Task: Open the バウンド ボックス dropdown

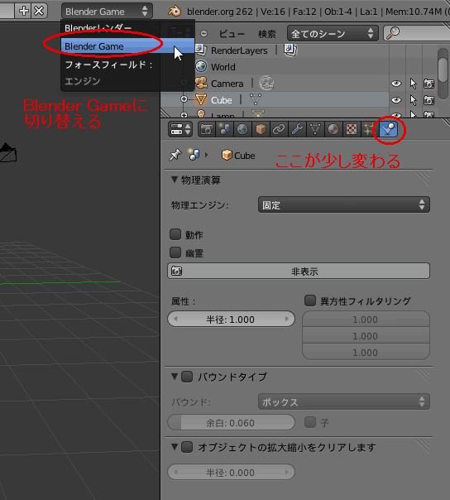Action: pos(344,401)
